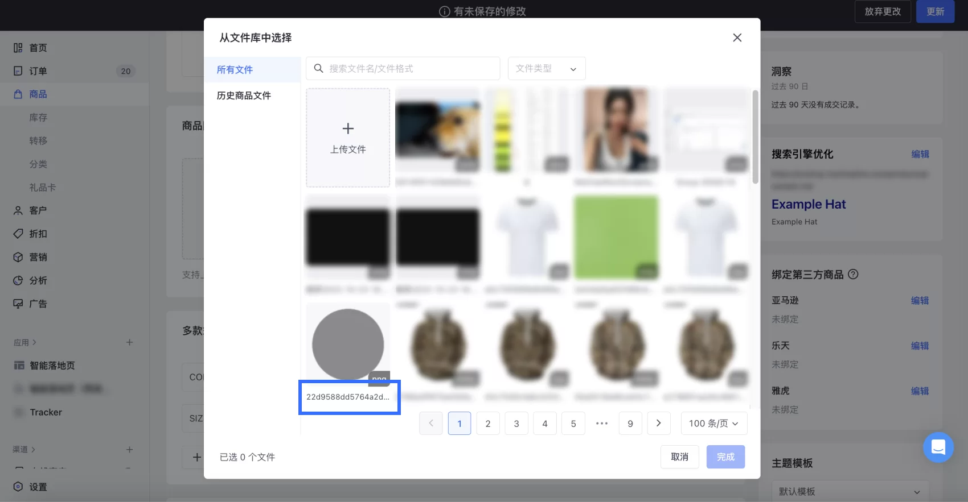Select pagination page 2
The image size is (968, 502).
(x=488, y=423)
